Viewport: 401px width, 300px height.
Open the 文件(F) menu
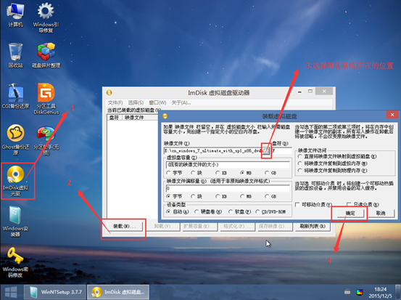115,102
